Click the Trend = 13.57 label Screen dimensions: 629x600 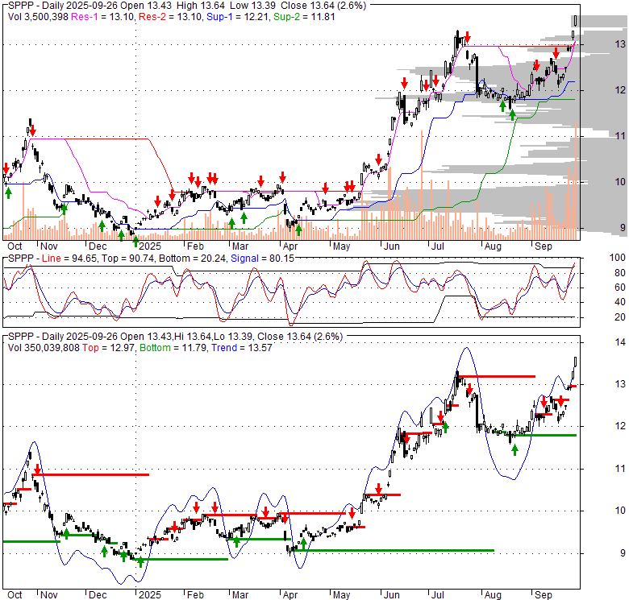coord(242,348)
